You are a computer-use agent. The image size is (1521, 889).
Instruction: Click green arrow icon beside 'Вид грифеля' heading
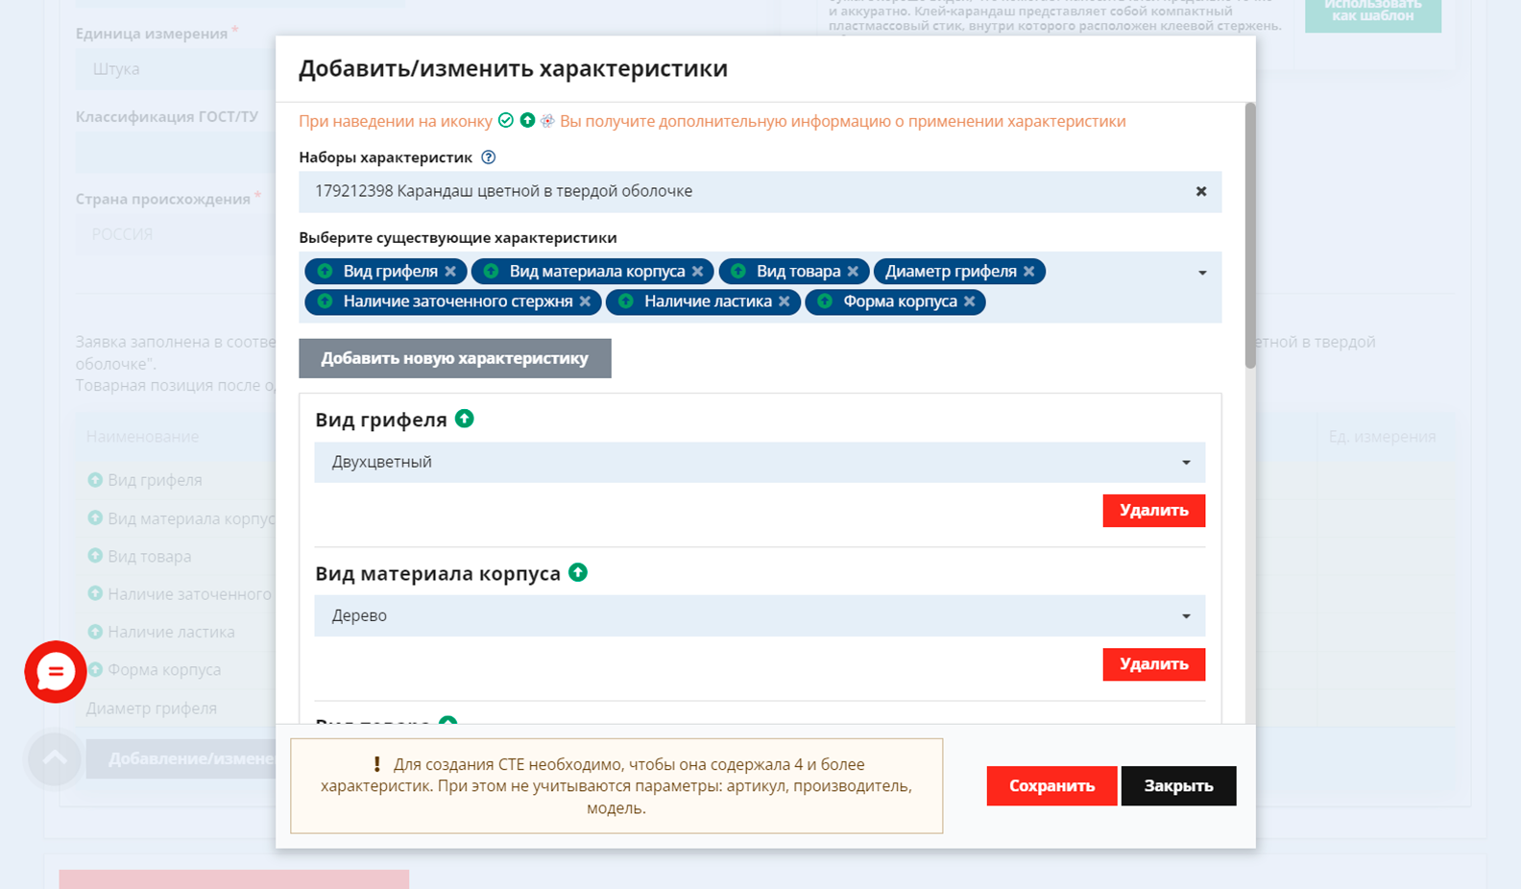(x=465, y=419)
